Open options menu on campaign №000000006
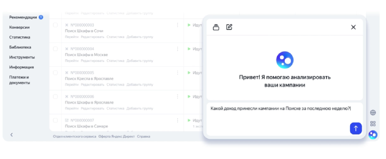The width and height of the screenshot is (386, 159). coord(178,96)
